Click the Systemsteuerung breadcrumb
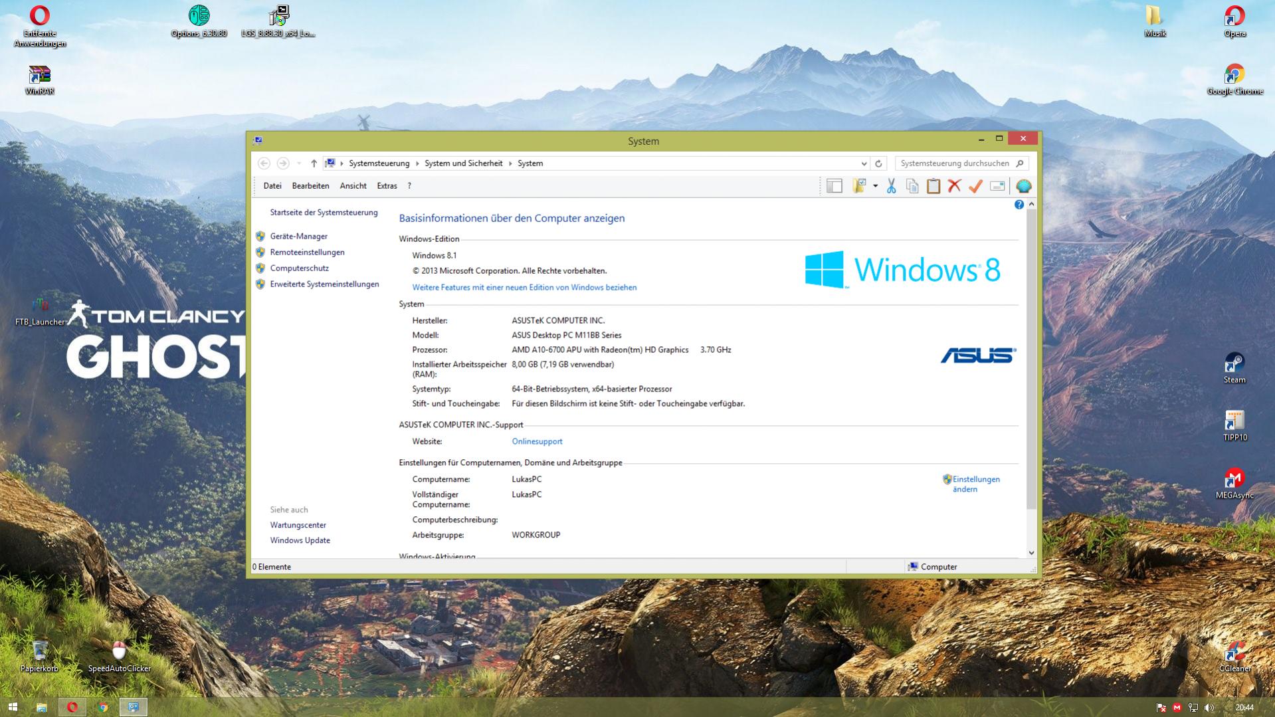 (x=379, y=163)
